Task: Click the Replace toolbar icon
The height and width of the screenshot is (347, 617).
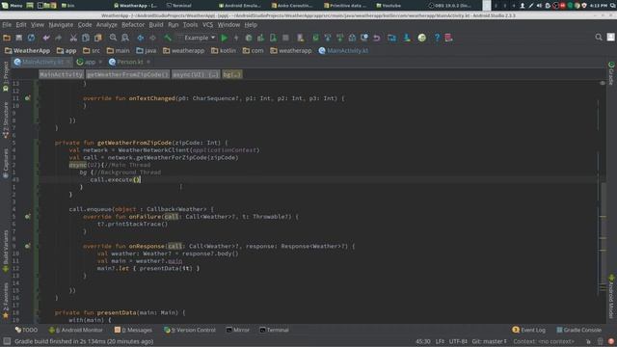Action: click(125, 38)
